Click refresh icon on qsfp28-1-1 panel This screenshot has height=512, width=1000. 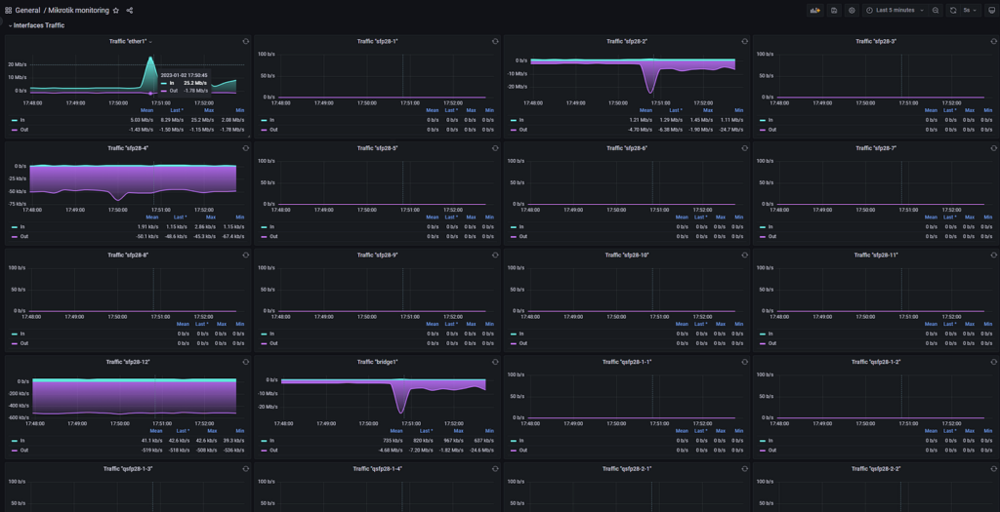click(744, 363)
